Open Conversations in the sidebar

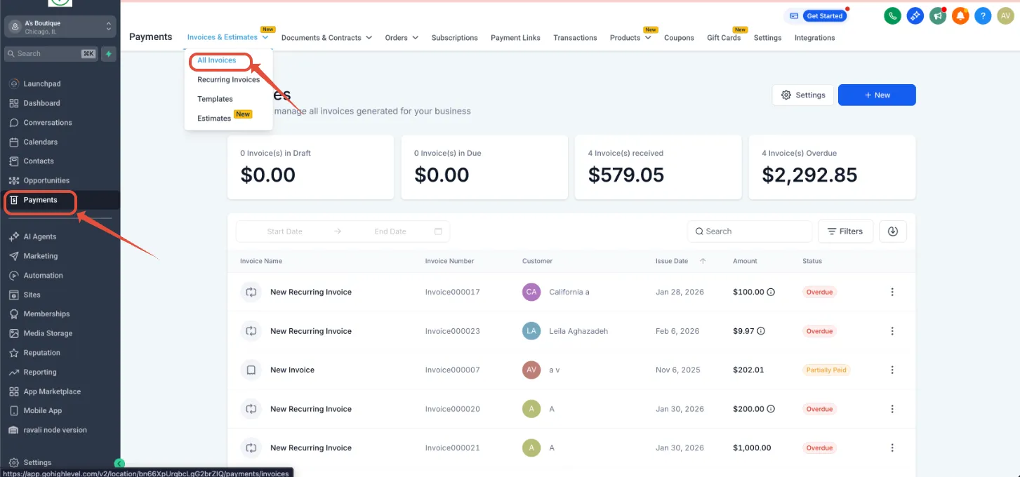point(48,123)
